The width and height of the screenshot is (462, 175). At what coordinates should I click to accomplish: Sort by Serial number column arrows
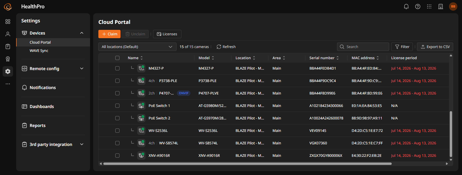coord(338,58)
